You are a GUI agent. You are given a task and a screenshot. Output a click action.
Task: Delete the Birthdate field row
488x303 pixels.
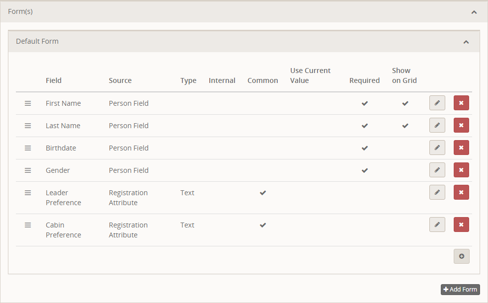(x=461, y=148)
